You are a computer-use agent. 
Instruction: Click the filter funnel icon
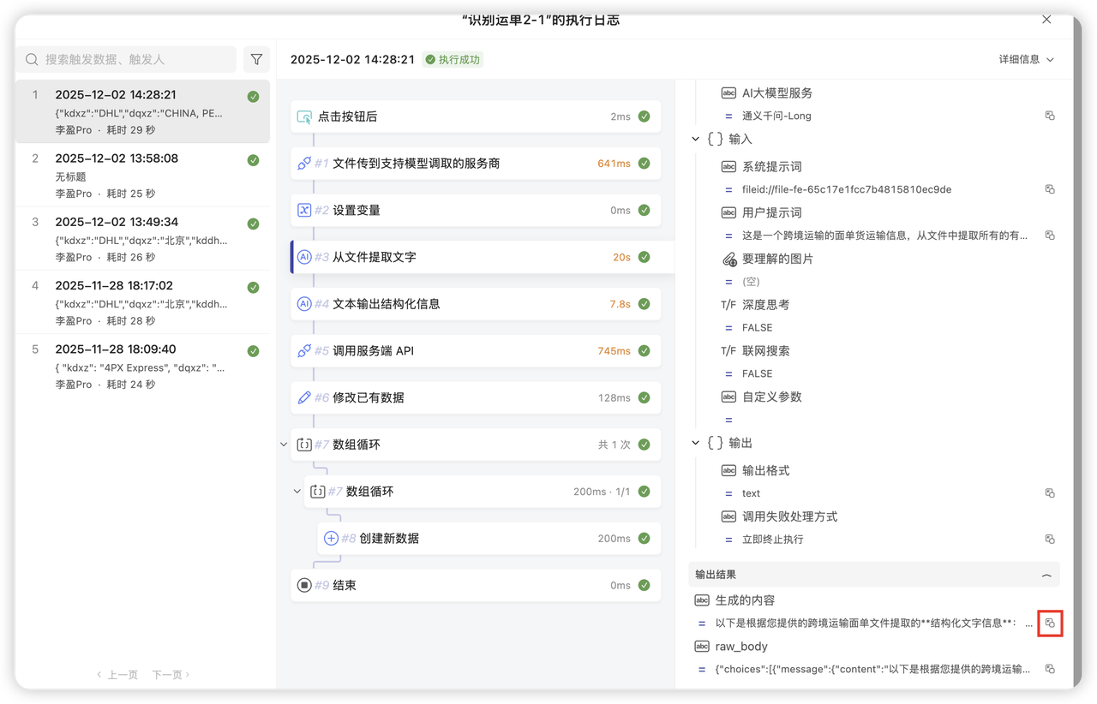[256, 59]
